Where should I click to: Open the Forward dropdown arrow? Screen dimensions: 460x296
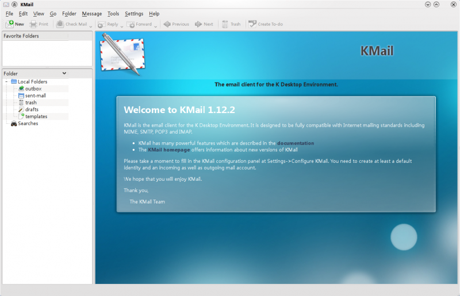[x=155, y=26]
